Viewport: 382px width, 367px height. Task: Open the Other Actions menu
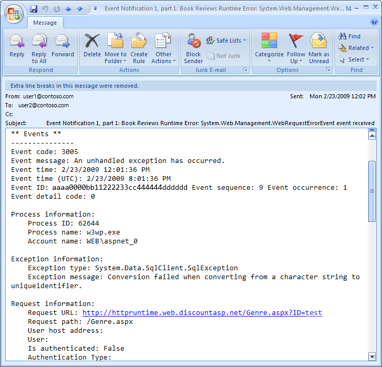(x=163, y=48)
